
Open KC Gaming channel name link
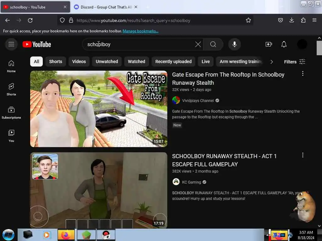(192, 182)
